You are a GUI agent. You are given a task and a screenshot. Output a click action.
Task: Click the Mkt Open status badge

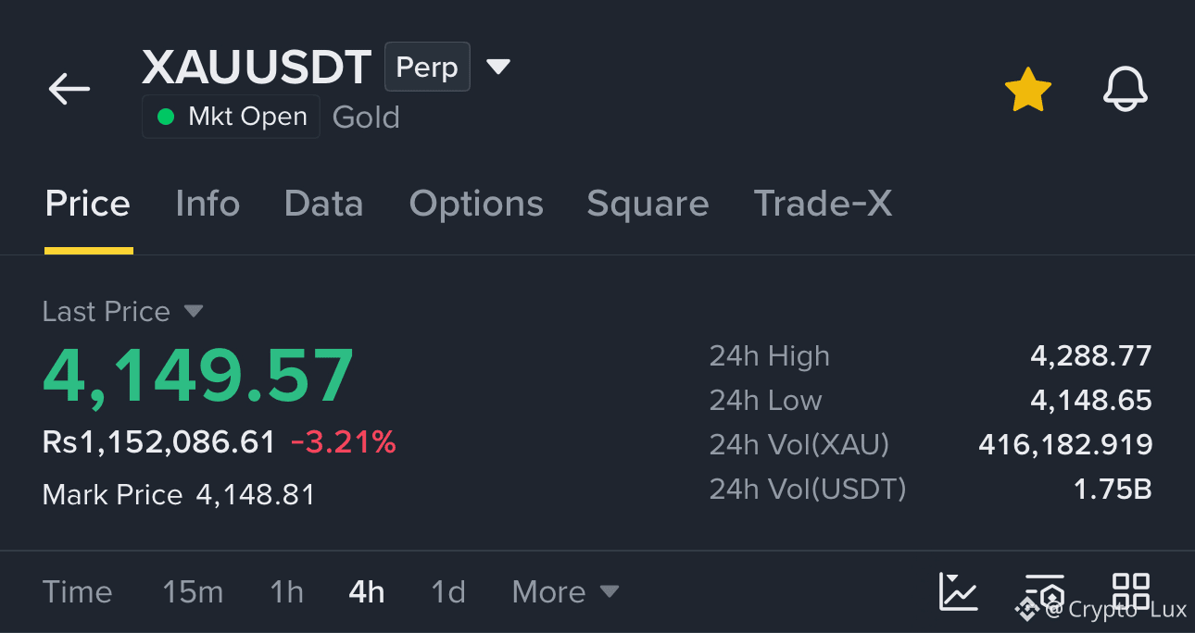[x=231, y=117]
